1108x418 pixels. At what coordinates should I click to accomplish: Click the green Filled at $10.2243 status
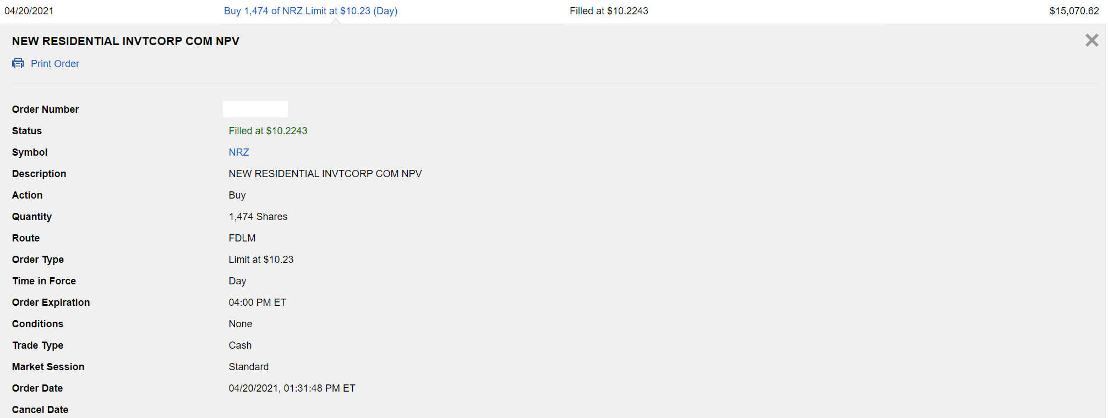[268, 131]
